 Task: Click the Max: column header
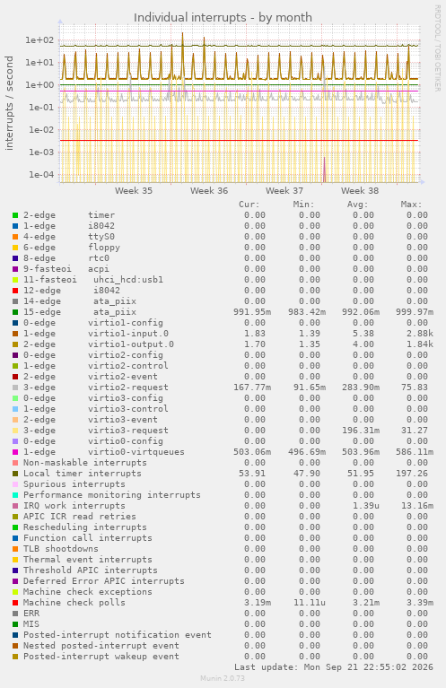tap(411, 205)
